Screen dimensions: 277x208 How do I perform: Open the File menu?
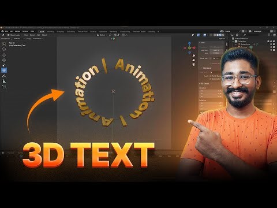pos(6,31)
